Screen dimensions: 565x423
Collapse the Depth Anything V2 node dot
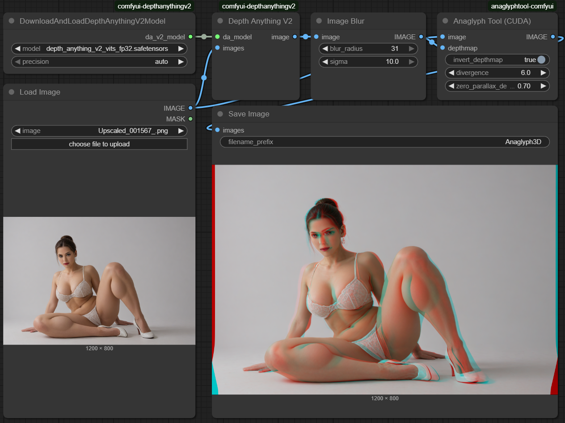coord(220,21)
